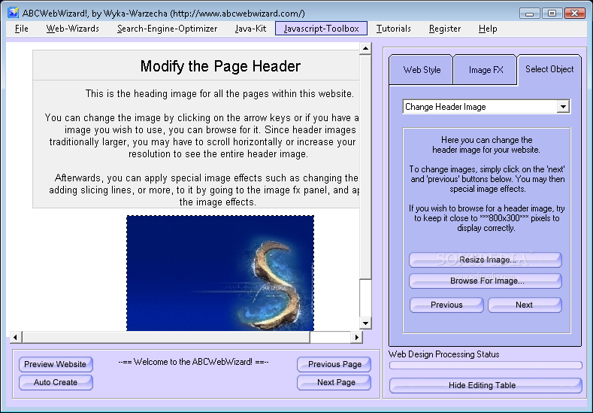This screenshot has height=413, width=593.
Task: Click the Browse For Image button
Action: pos(486,281)
